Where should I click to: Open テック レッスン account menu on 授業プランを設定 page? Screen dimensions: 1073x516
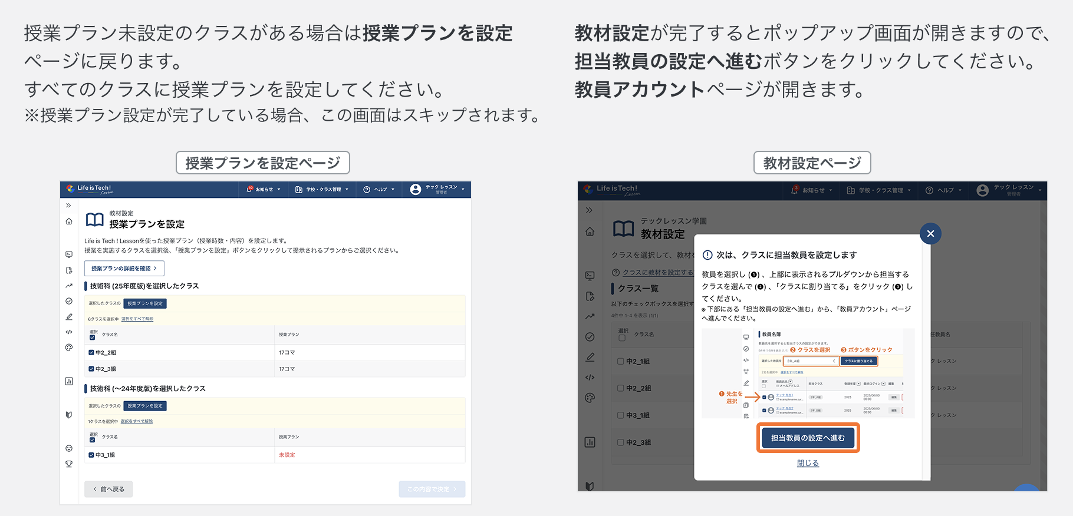[437, 189]
